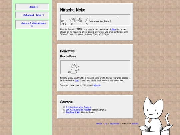
Task: Open the Cast of Characters page
Action: [x=33, y=24]
